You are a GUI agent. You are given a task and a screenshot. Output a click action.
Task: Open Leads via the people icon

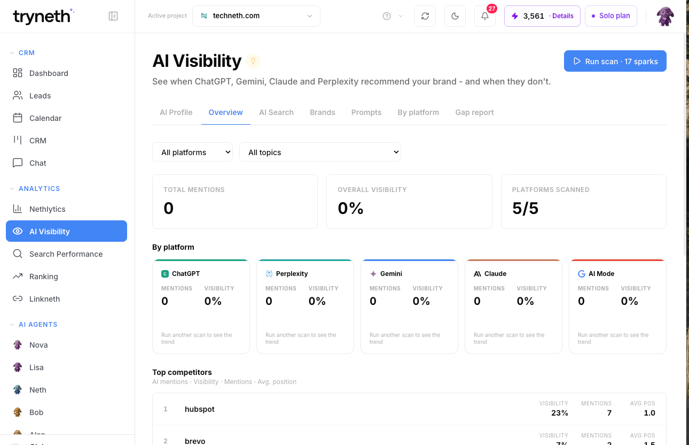[x=18, y=95]
